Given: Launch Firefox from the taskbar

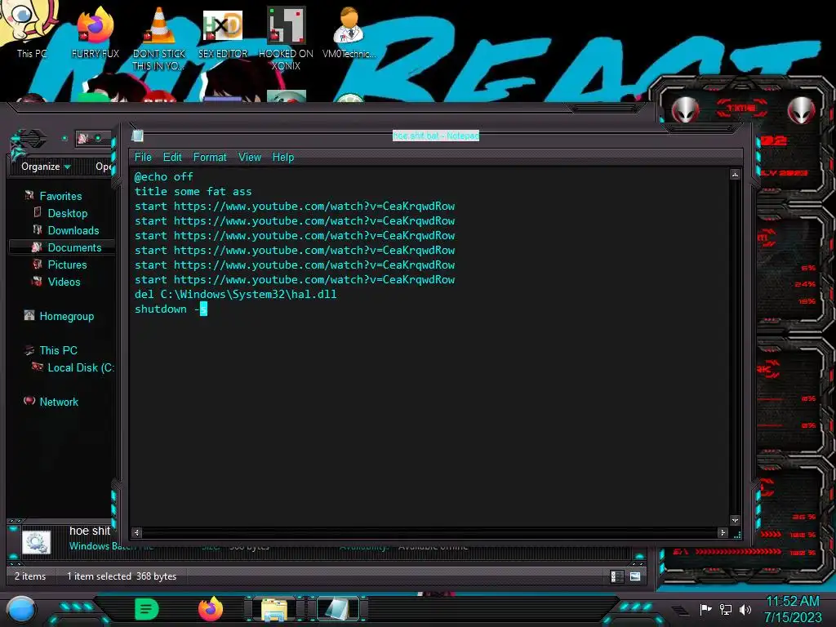Looking at the screenshot, I should point(211,609).
